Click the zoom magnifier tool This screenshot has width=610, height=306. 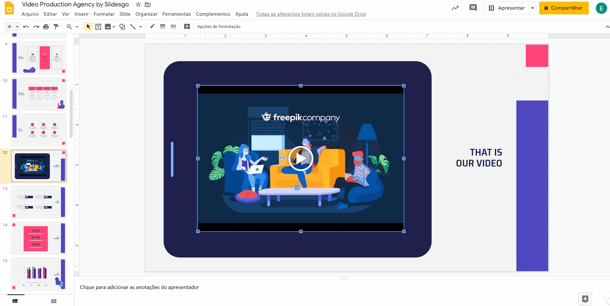coord(69,27)
